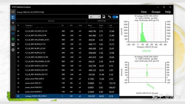This screenshot has width=185, height=104.
Task: Select highlighted row Leakage_VCORE VDD_CORE 0
Action: [67, 96]
